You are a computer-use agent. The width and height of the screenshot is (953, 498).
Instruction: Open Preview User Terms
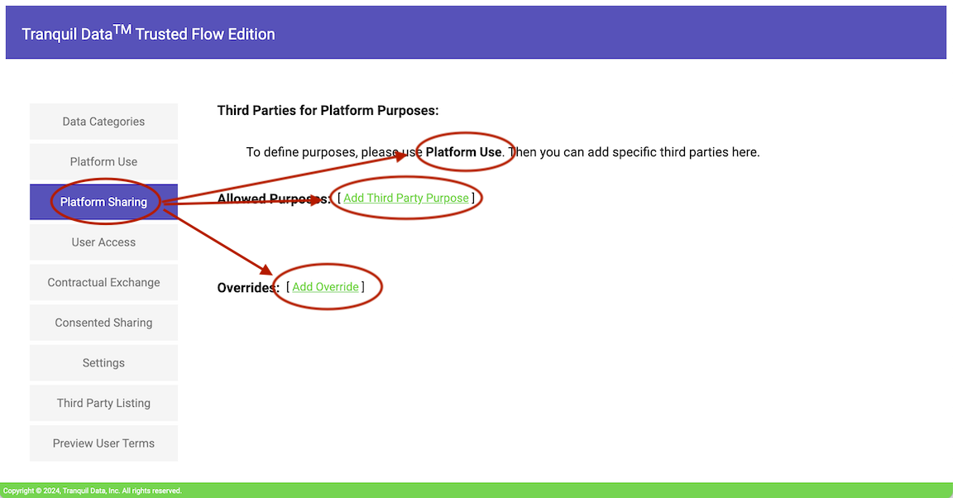[103, 443]
